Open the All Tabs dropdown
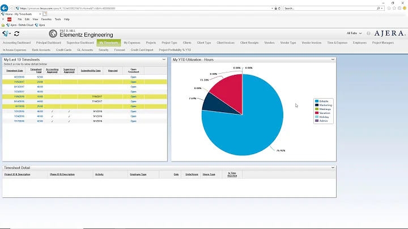 coord(354,33)
